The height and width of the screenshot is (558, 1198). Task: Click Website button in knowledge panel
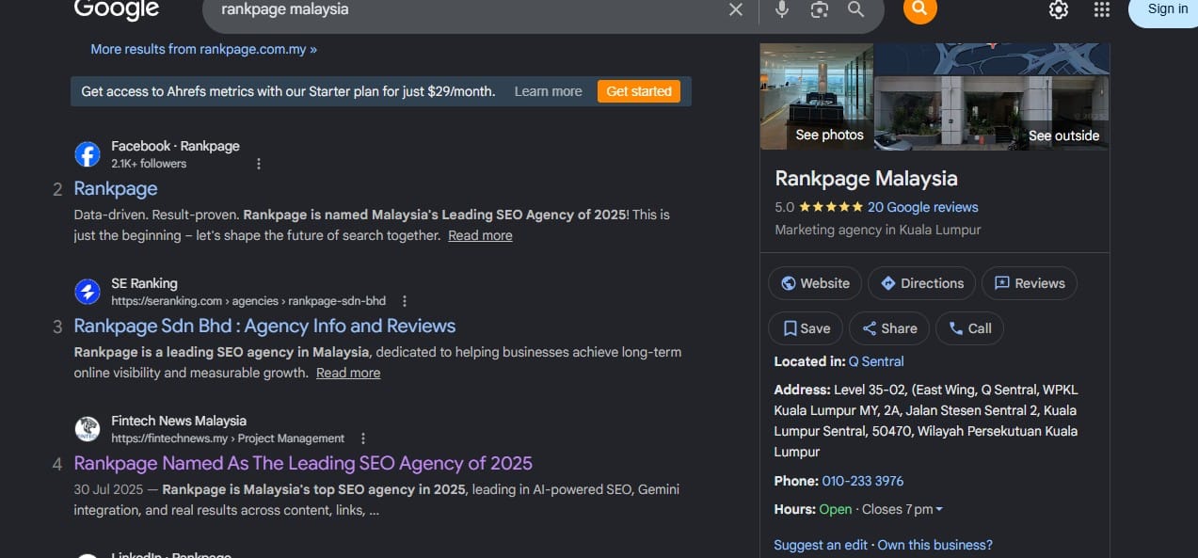pyautogui.click(x=815, y=283)
